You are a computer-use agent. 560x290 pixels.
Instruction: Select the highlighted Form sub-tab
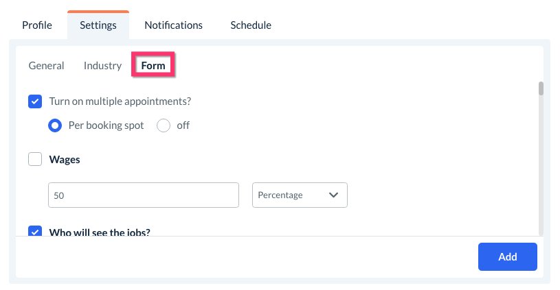coord(153,66)
